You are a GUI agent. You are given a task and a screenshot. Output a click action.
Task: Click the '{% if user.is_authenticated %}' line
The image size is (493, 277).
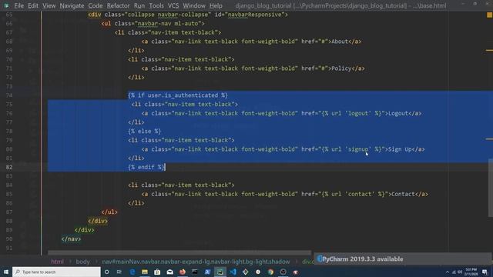pos(178,95)
